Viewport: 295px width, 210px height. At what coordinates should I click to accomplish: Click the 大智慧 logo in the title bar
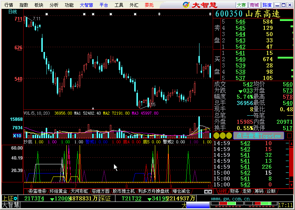point(200,5)
